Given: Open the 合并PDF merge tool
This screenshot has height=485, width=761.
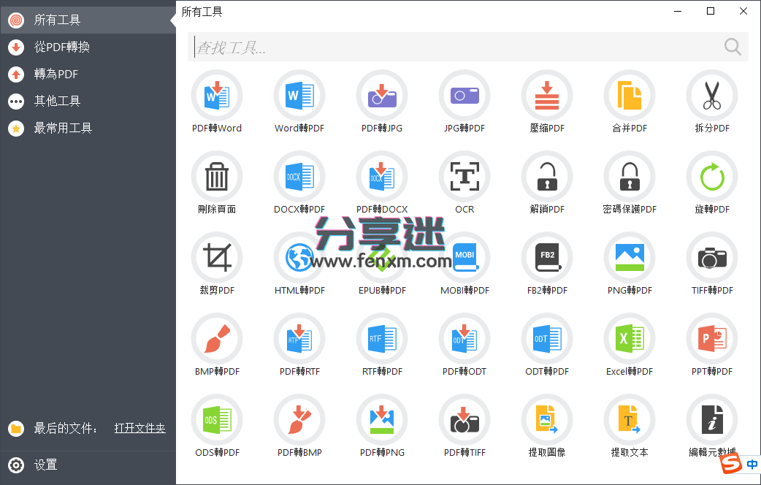Looking at the screenshot, I should [630, 102].
